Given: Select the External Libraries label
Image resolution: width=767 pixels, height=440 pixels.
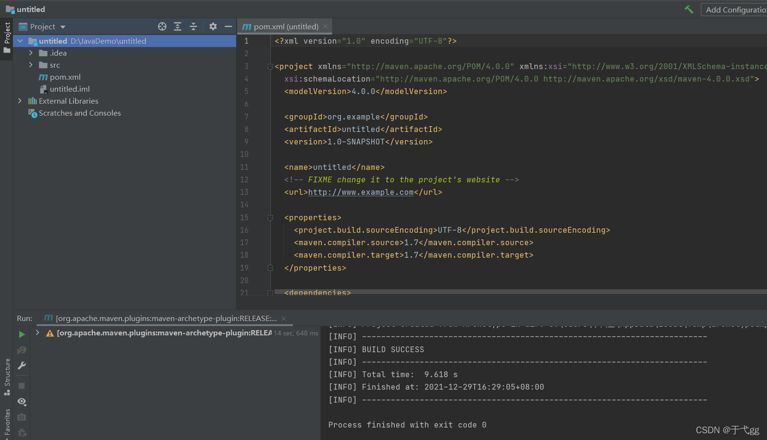Looking at the screenshot, I should coord(69,101).
